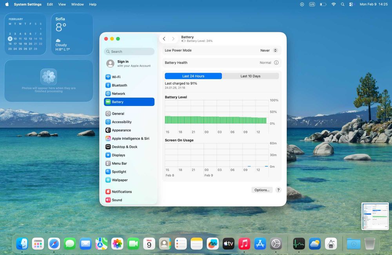Open Apple TV from the Dock
Screen dimensions: 392x255
point(229,244)
